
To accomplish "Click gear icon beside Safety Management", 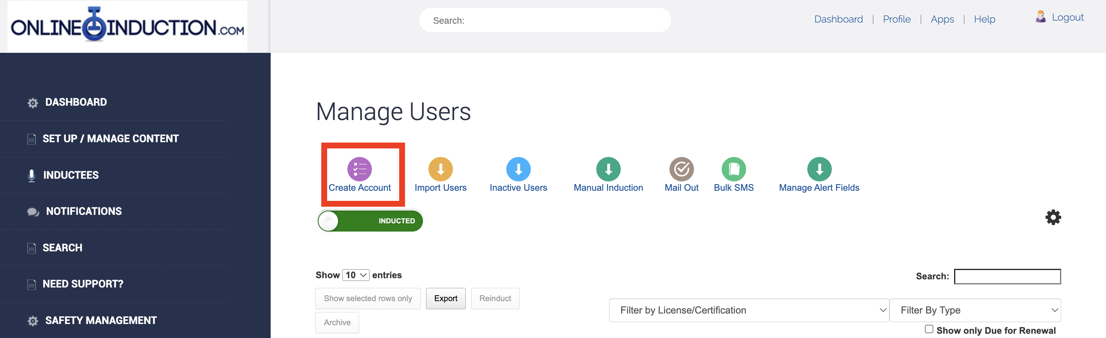I will click(33, 321).
